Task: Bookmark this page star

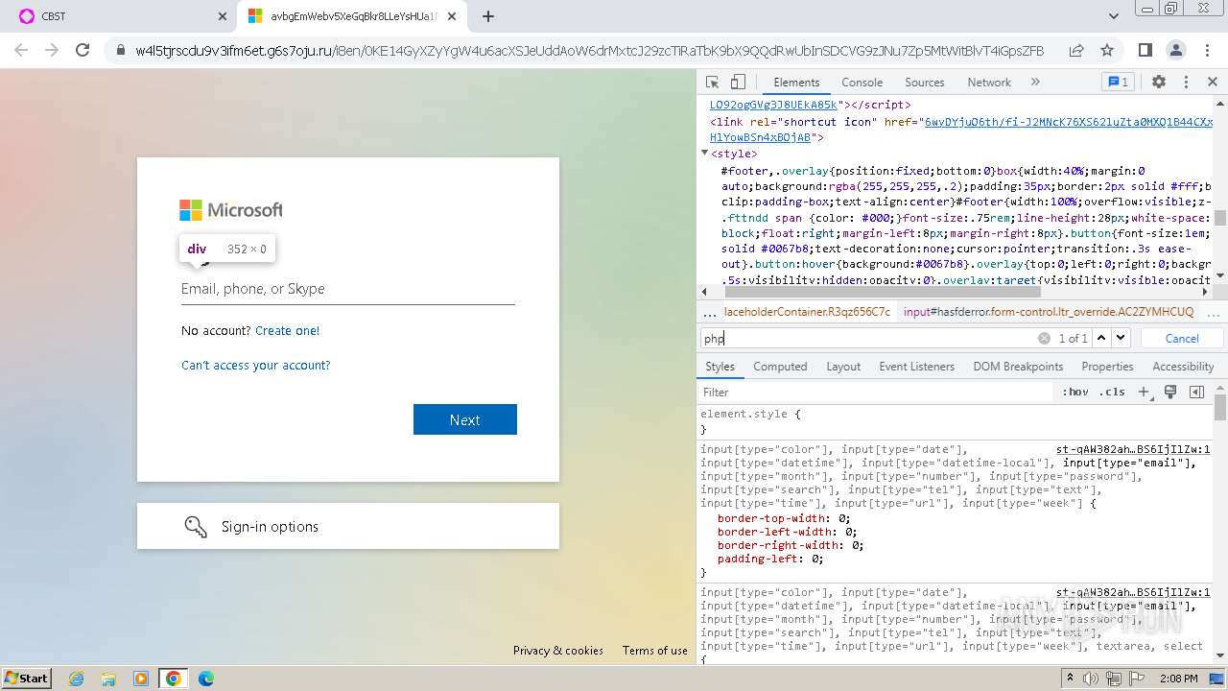Action: pos(1107,51)
